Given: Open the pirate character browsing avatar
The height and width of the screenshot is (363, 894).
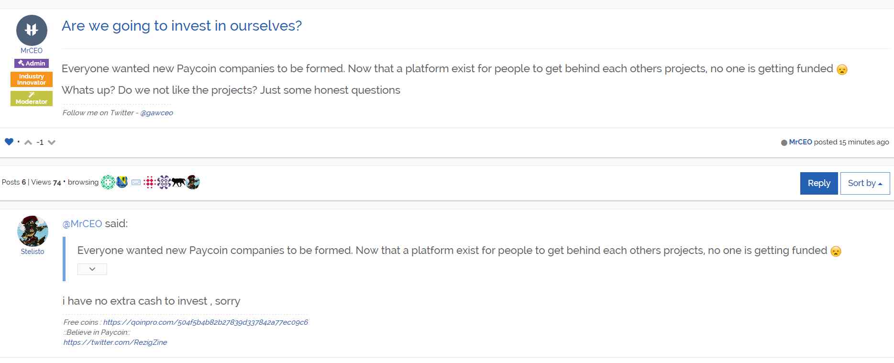Looking at the screenshot, I should click(x=193, y=182).
